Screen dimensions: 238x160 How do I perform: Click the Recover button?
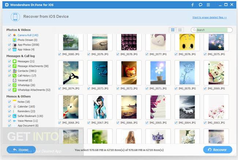coord(217,150)
